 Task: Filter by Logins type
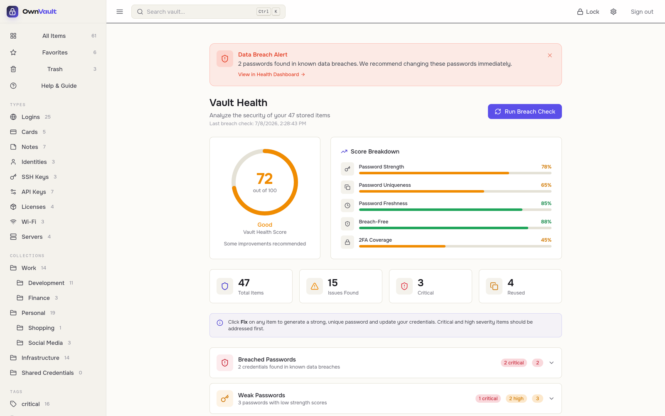53,117
